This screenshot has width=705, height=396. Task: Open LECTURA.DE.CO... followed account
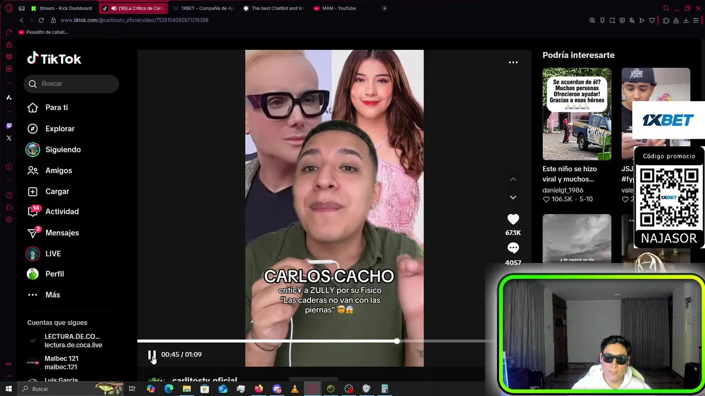(x=65, y=340)
